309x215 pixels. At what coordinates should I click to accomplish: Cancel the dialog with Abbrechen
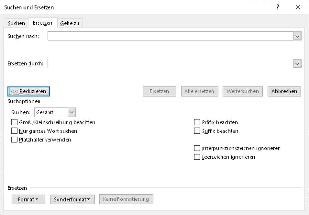point(284,91)
